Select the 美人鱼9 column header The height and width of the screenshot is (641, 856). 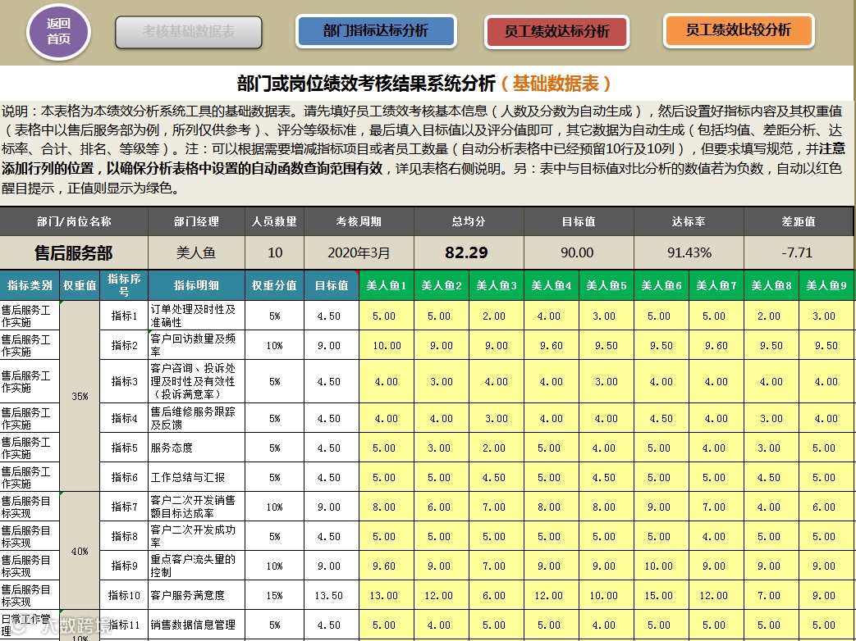(826, 285)
